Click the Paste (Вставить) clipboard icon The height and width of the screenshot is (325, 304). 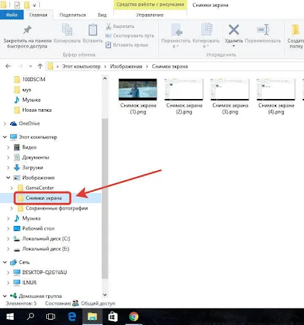[x=92, y=30]
